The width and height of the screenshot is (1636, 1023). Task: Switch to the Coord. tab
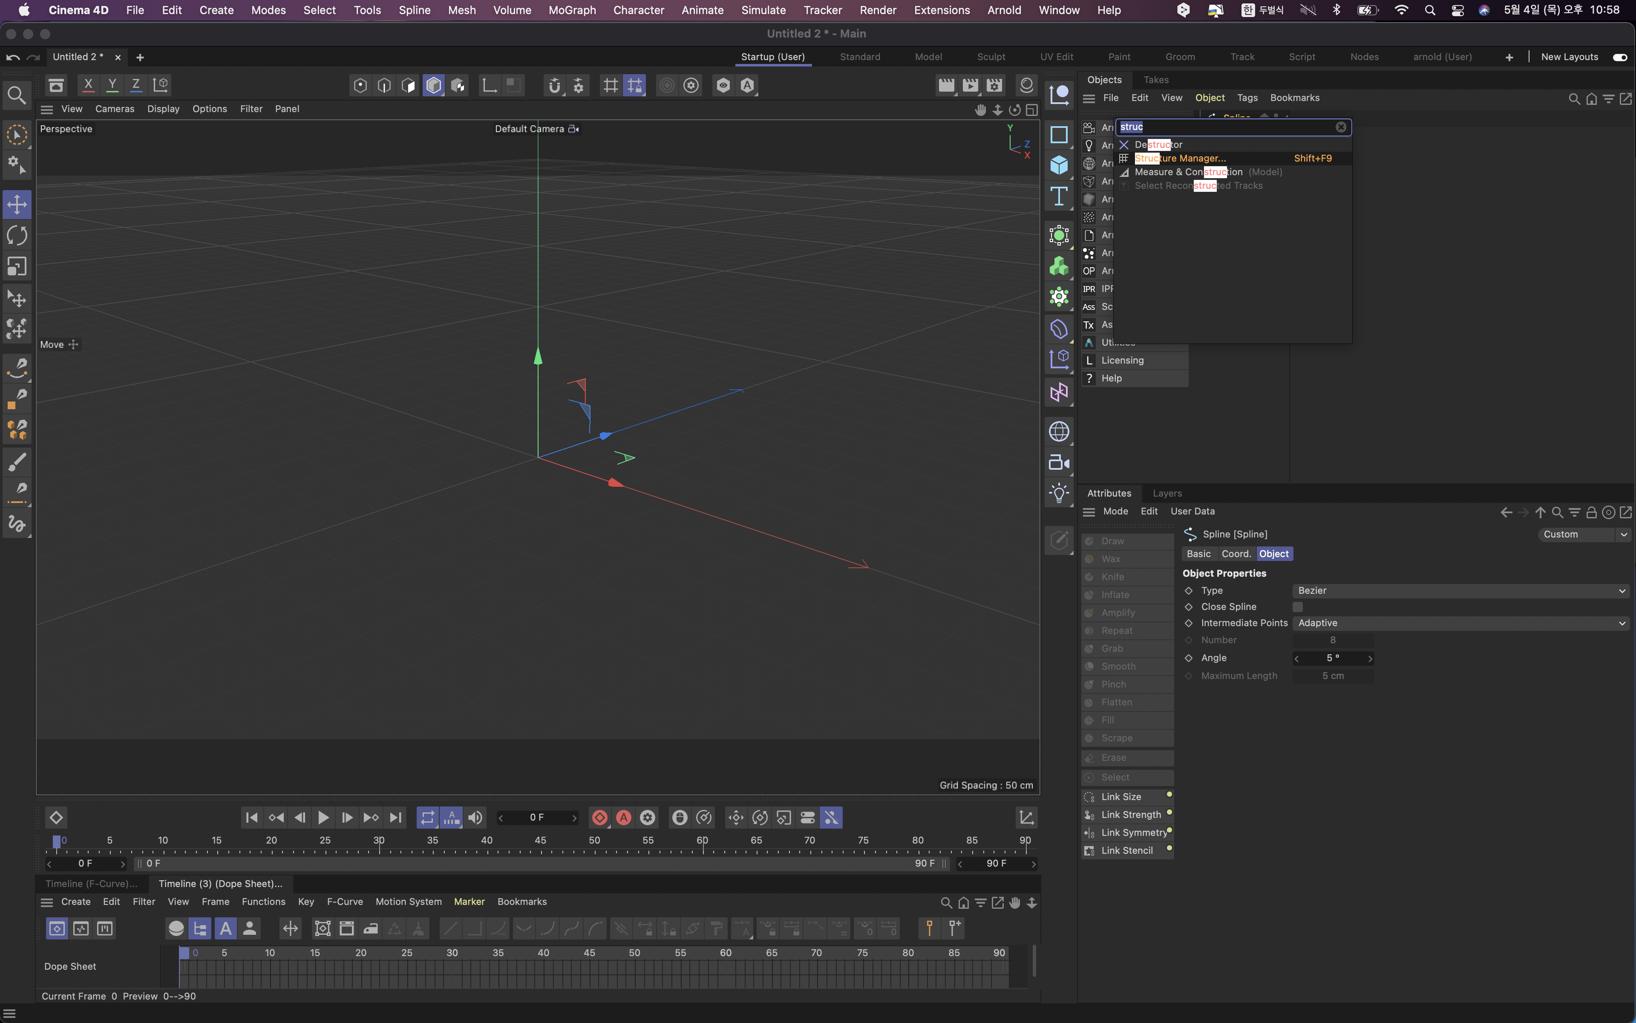(1236, 553)
